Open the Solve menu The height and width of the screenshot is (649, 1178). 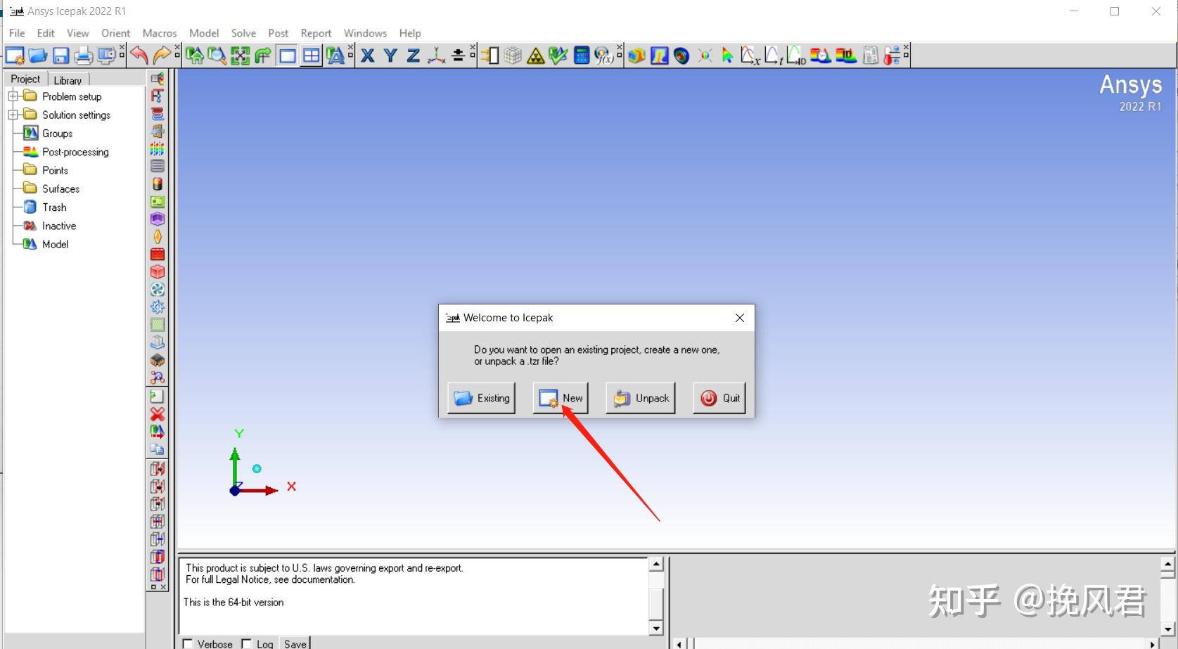[243, 33]
